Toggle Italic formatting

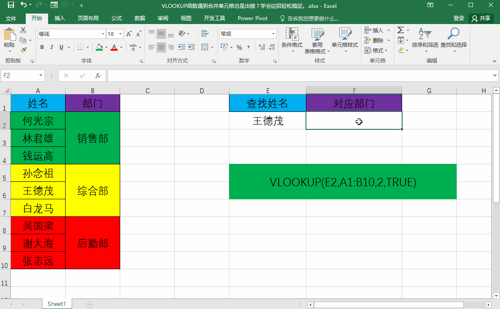(52, 47)
